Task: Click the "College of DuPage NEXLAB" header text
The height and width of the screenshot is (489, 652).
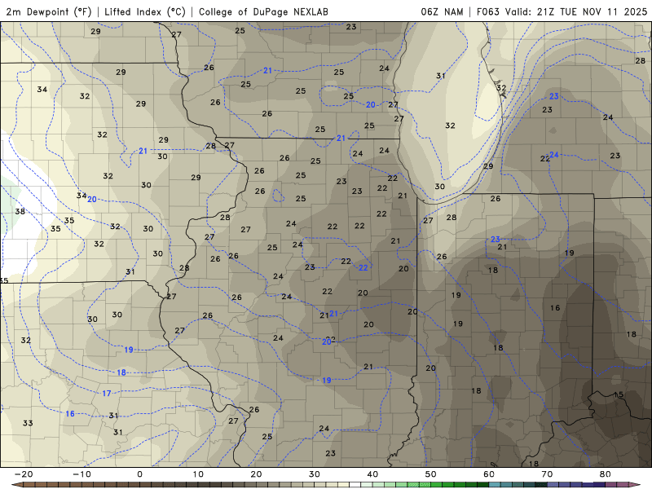Action: (263, 11)
